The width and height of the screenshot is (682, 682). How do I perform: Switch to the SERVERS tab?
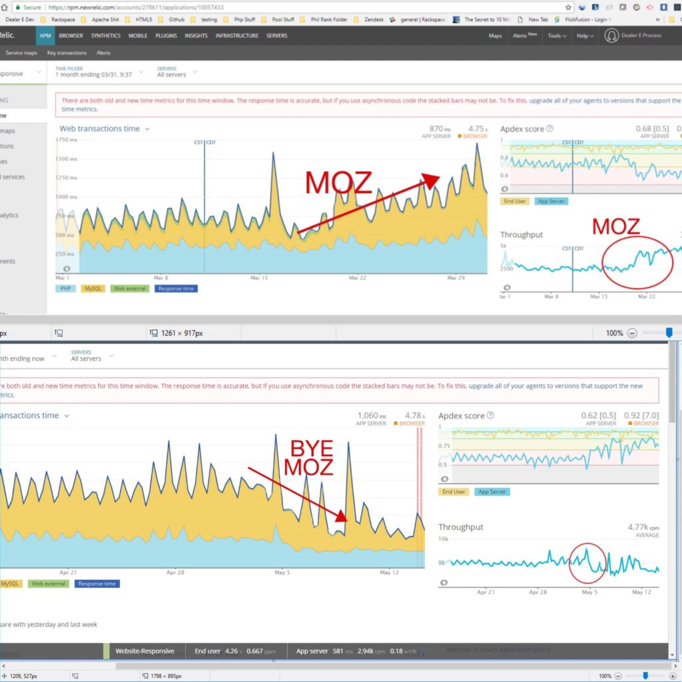point(276,36)
